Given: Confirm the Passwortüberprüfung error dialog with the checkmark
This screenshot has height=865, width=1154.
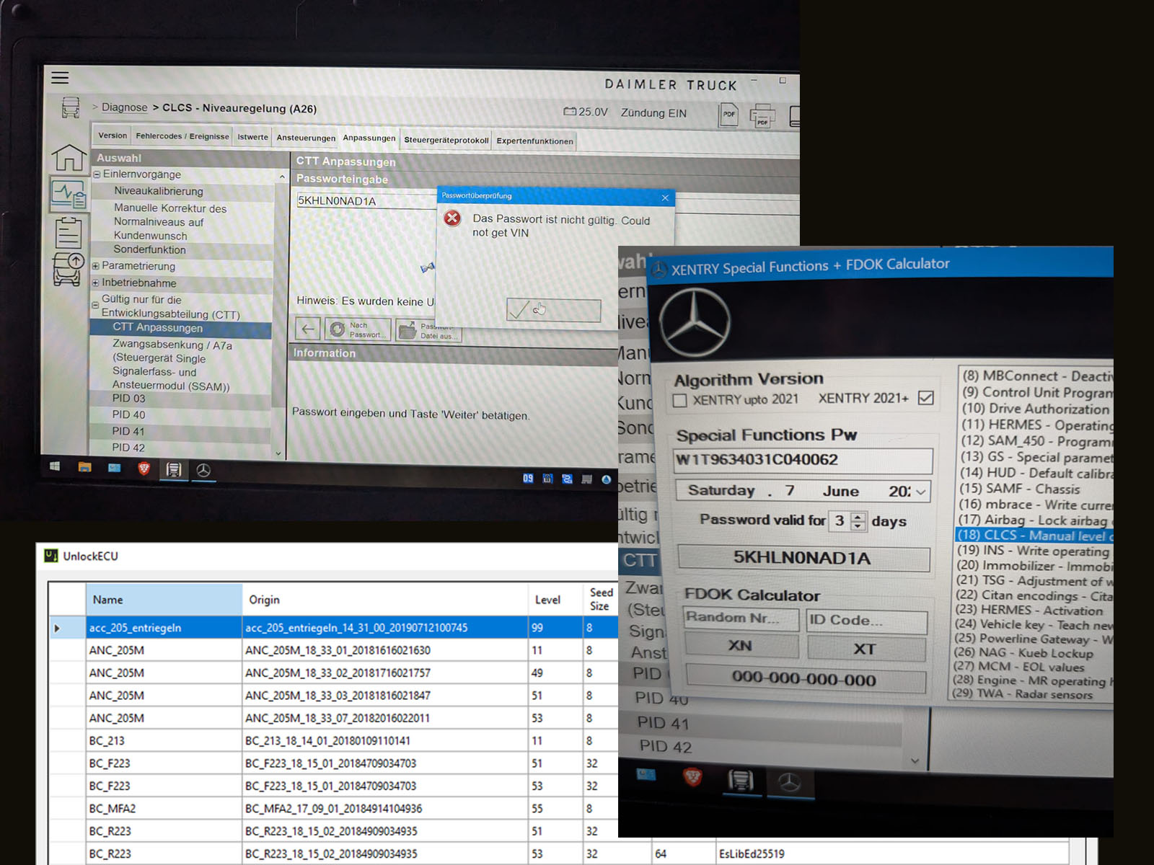Looking at the screenshot, I should point(553,310).
